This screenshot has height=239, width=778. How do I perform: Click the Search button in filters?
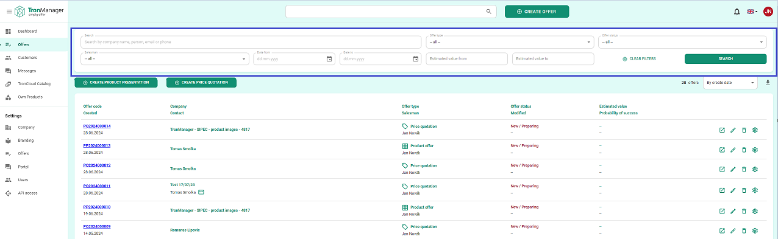tap(726, 59)
